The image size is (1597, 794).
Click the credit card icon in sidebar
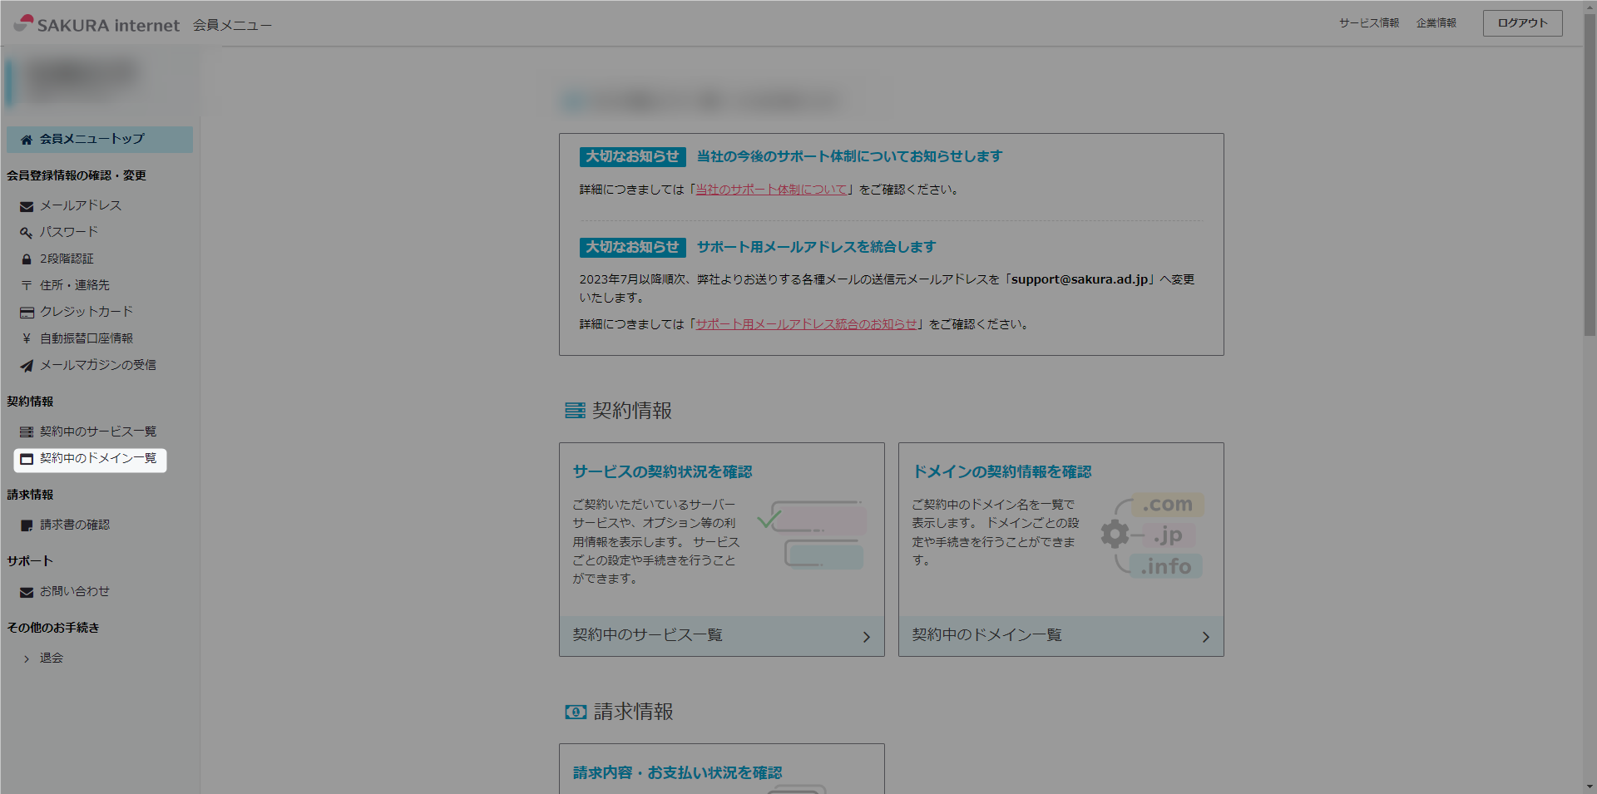(x=27, y=313)
